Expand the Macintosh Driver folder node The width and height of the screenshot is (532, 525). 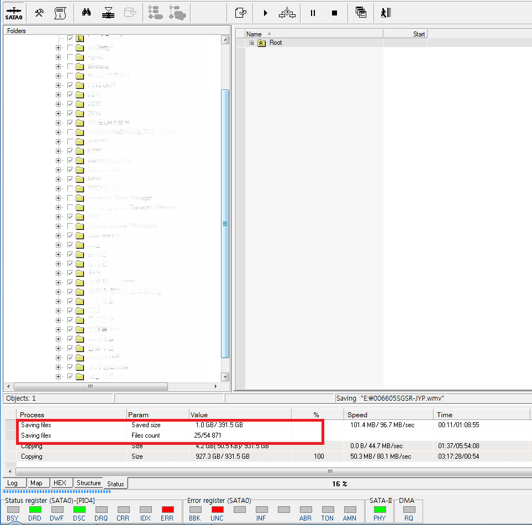tap(59, 160)
